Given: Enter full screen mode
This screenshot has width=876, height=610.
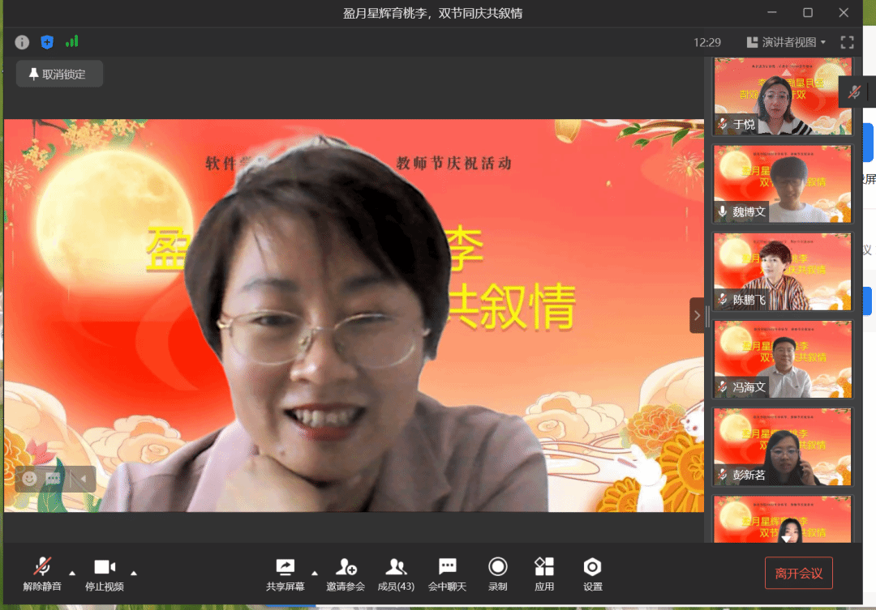Looking at the screenshot, I should coord(848,42).
